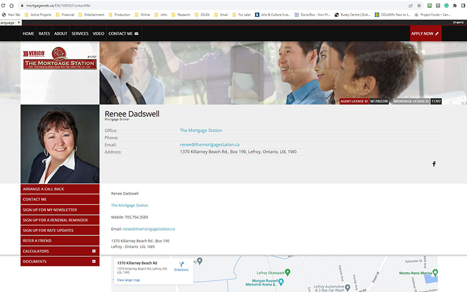Image resolution: width=467 pixels, height=292 pixels.
Task: Open Video in navigation bar
Action: tap(98, 34)
